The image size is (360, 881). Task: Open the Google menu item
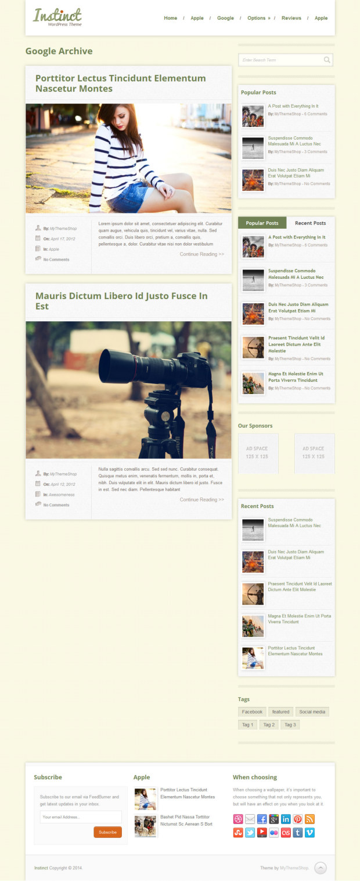click(x=225, y=18)
